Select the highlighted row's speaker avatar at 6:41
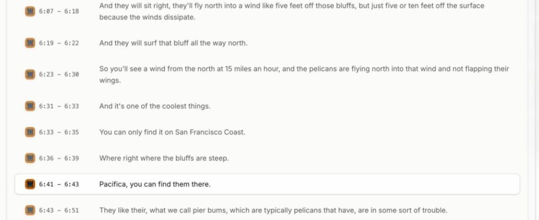 coord(30,184)
